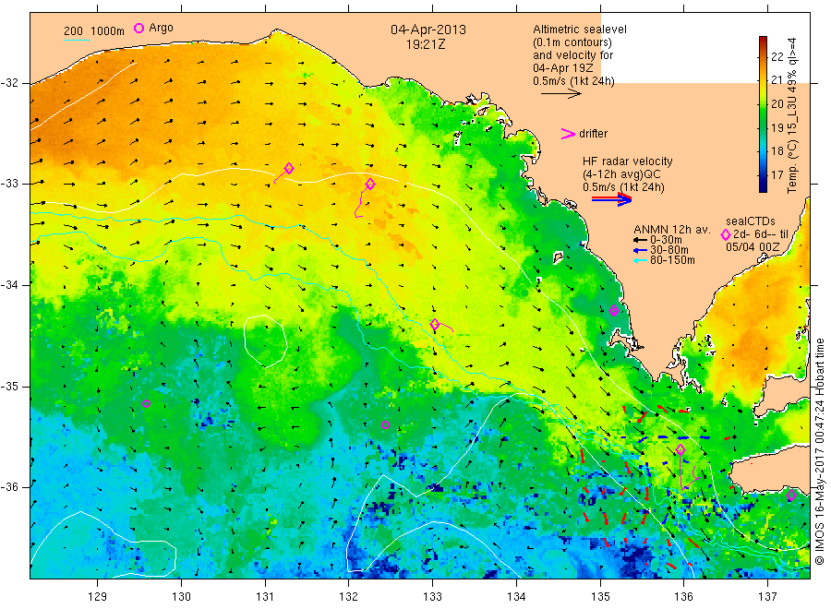This screenshot has height=609, width=831.
Task: Click the 135 longitude axis label
Action: click(600, 597)
